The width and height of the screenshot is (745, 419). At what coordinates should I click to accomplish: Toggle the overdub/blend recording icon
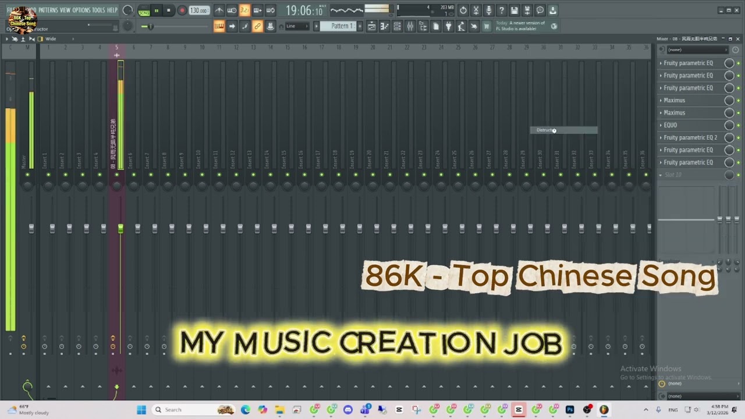coord(257,10)
